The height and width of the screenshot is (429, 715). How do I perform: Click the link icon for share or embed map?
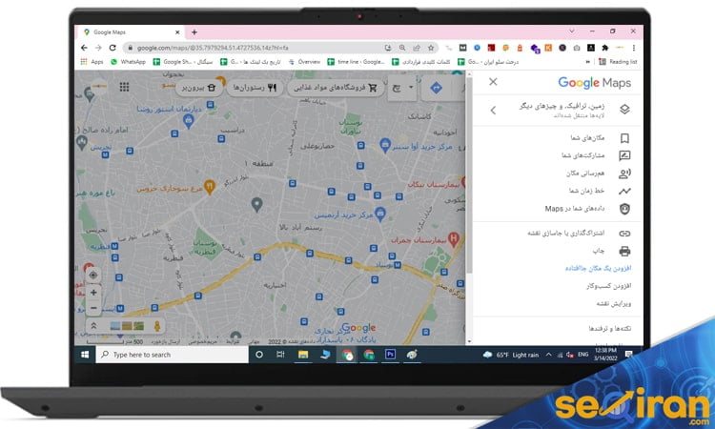pyautogui.click(x=624, y=234)
